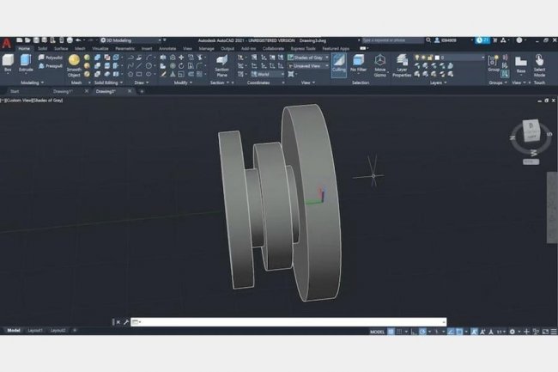Toggle grid display in status bar
Viewport: 558px width, 372px height.
391,332
